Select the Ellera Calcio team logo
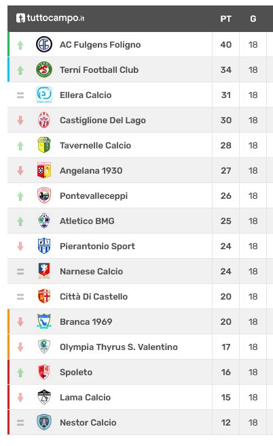Viewport: 273px width, 446px height. pos(44,95)
